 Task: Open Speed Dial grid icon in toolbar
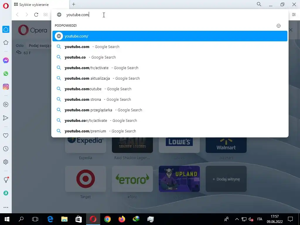45,15
